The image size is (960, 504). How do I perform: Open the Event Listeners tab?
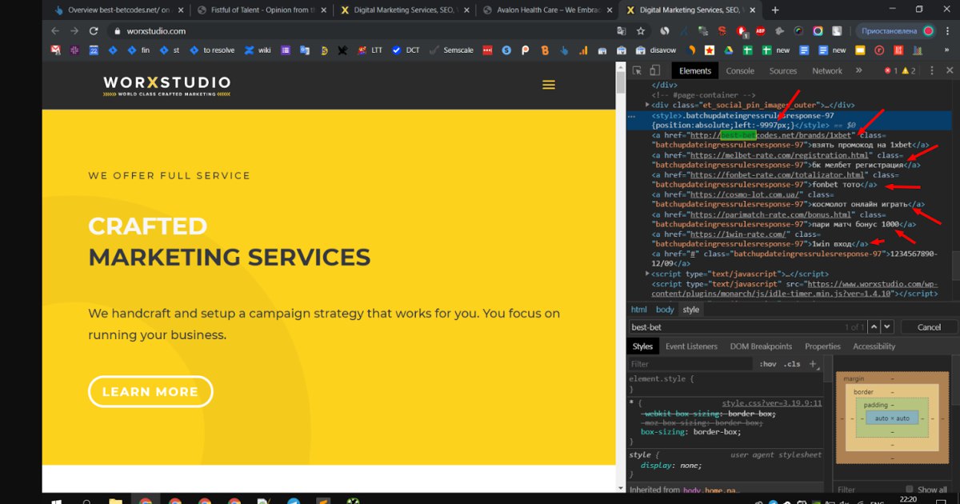(691, 346)
